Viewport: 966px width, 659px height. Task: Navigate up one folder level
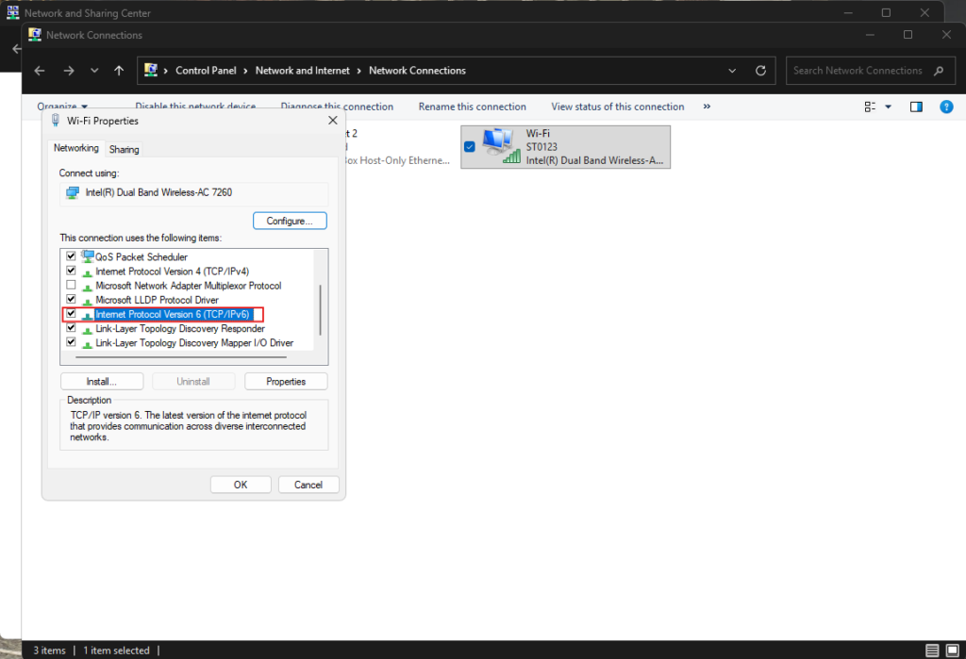118,70
